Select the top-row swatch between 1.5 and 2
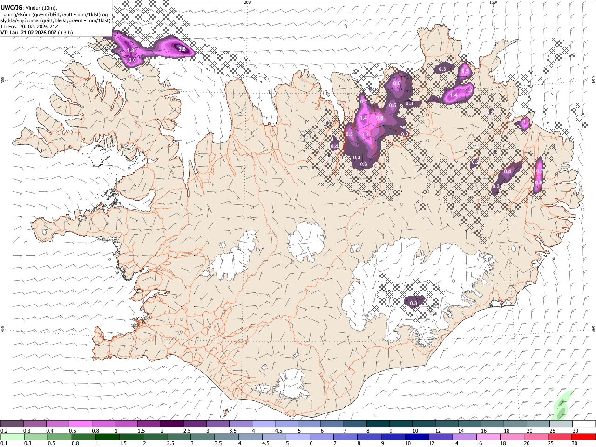This screenshot has height=447, width=596. 149,424
